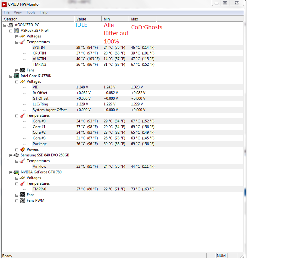Expand the ASRock Fans node
This screenshot has height=259, width=287.
[x=17, y=70]
